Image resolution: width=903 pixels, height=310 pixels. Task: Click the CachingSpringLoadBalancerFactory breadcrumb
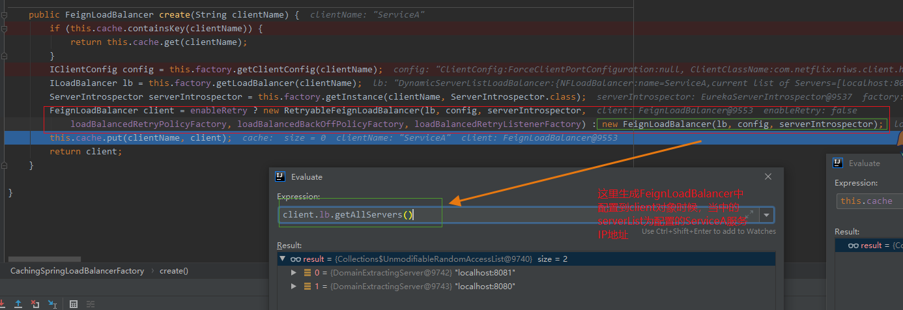pos(78,270)
